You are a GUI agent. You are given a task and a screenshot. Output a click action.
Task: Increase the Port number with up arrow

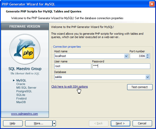click(148, 55)
